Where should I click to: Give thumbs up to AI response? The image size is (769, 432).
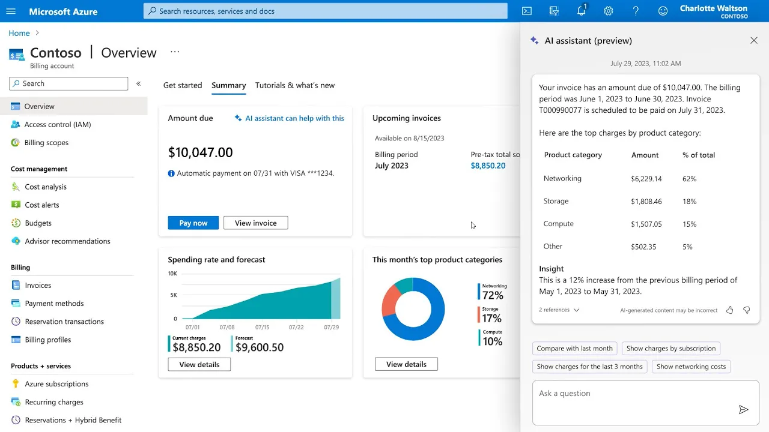coord(730,310)
